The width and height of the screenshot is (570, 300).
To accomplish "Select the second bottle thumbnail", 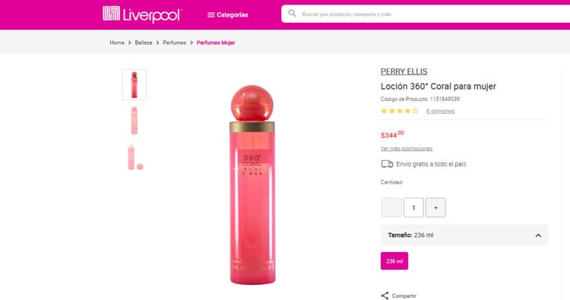I will point(134,121).
